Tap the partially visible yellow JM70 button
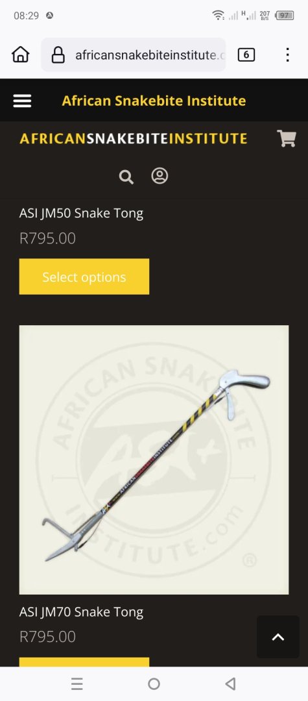The image size is (308, 701). (84, 661)
